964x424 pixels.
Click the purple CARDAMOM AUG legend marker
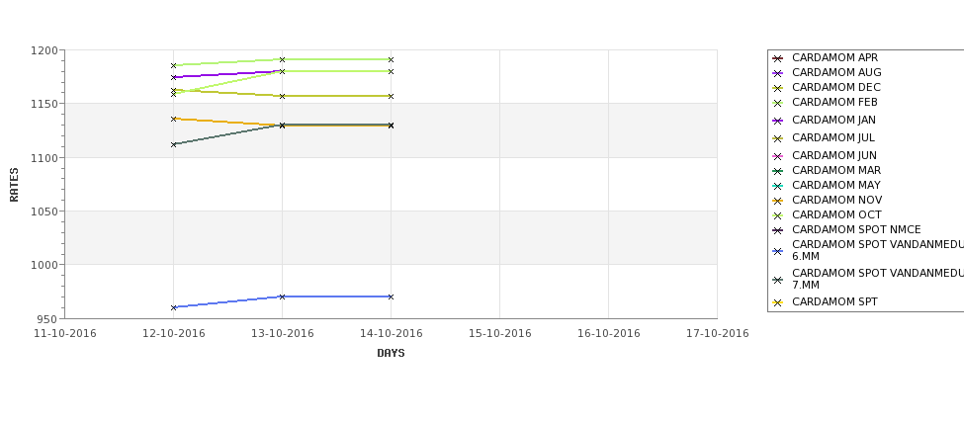[x=778, y=74]
